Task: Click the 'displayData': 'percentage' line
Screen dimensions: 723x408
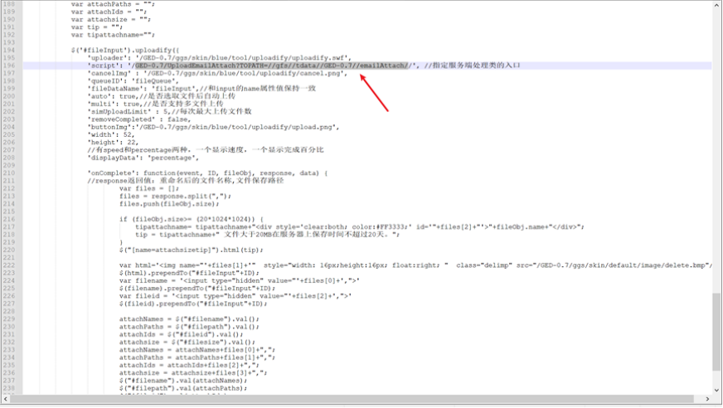Action: click(x=143, y=158)
